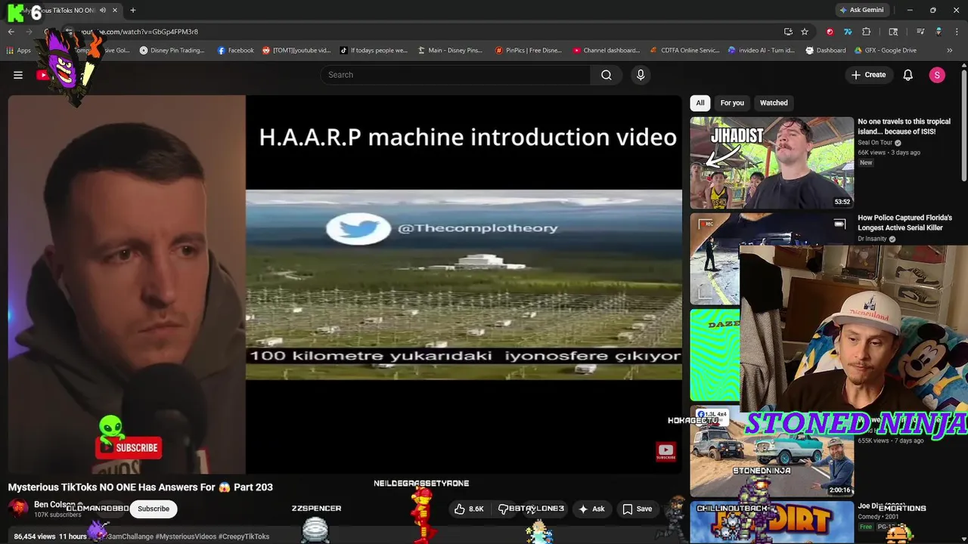
Task: Click the #CreepyTikToks hashtag
Action: click(x=244, y=536)
